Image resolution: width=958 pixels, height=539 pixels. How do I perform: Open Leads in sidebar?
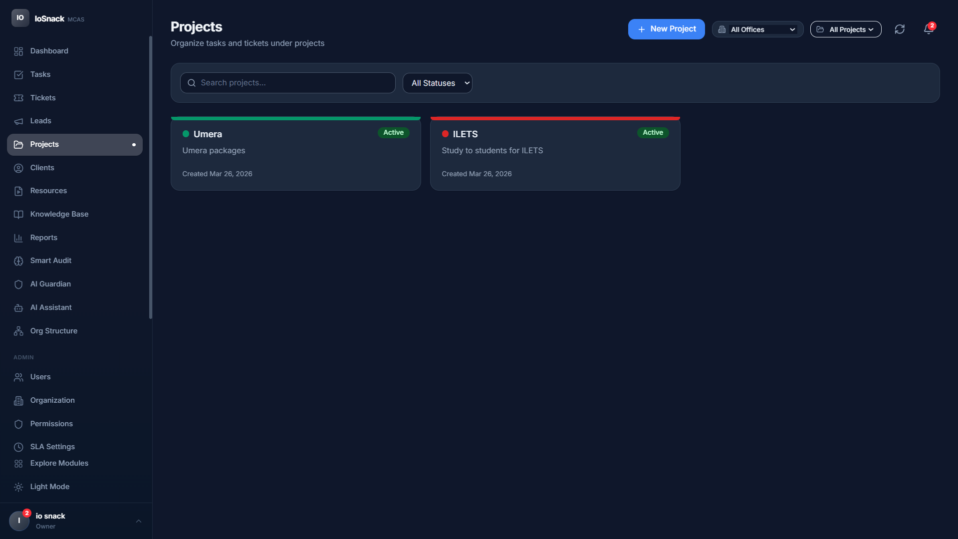75,121
